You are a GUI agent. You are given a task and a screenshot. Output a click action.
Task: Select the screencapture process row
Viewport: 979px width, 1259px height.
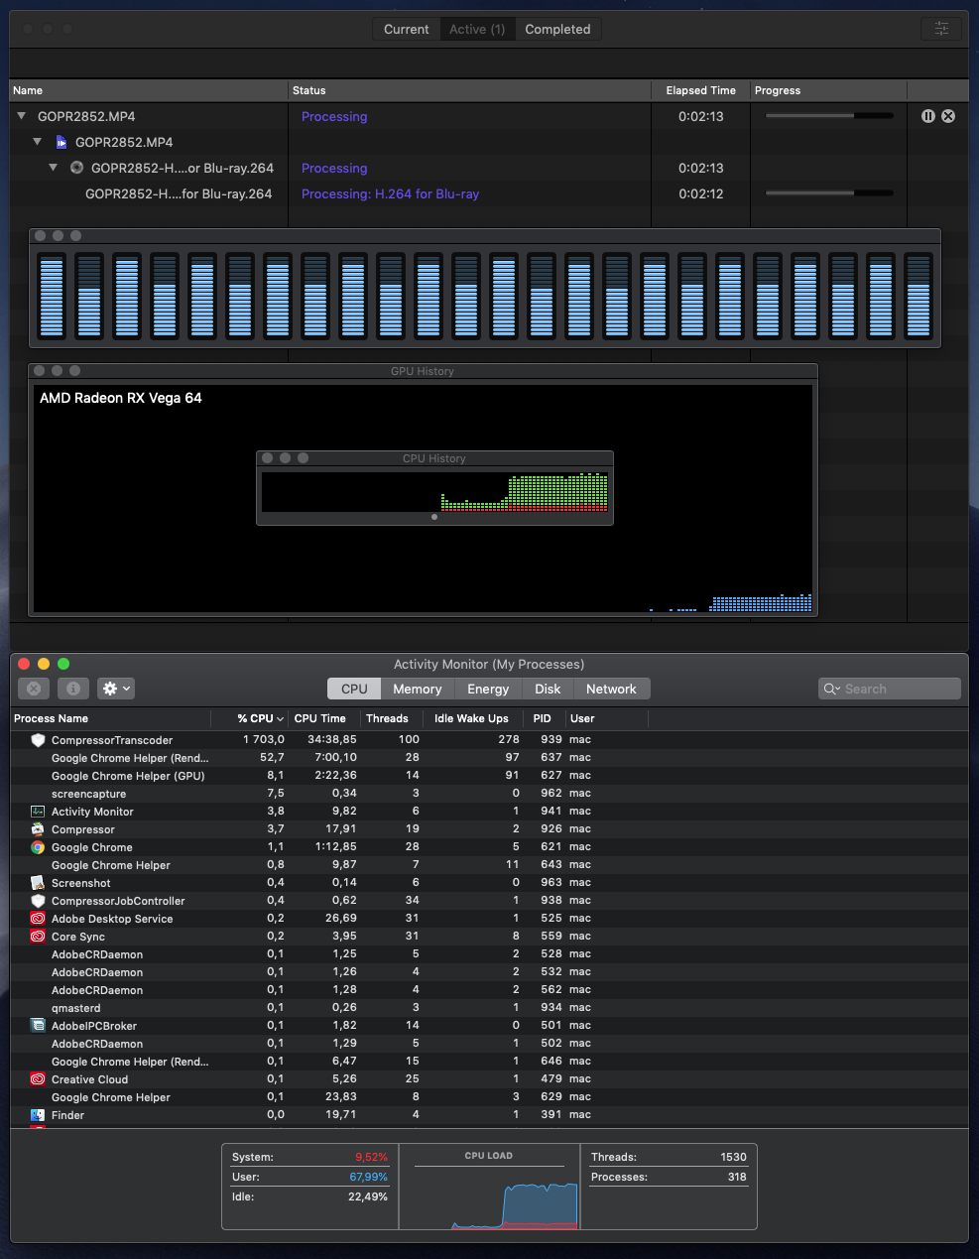coord(489,794)
